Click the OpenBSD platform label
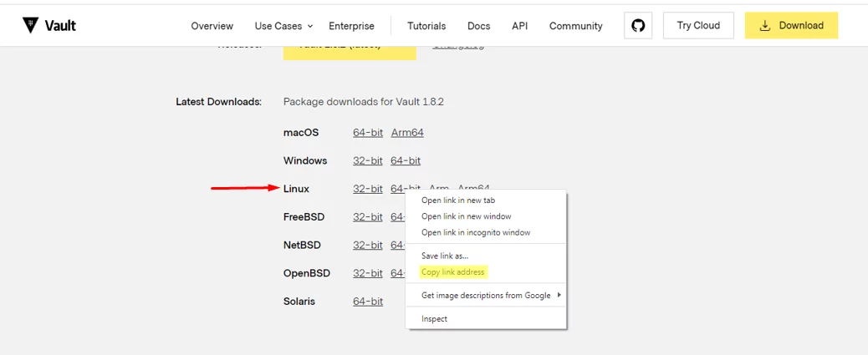 click(307, 273)
